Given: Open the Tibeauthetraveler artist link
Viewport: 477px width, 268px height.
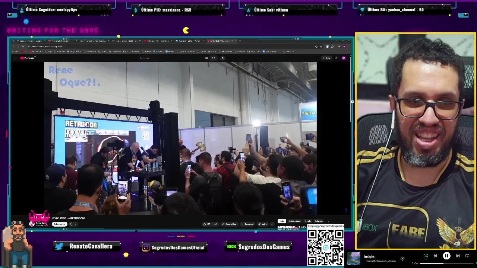Looking at the screenshot, I should 376,261.
